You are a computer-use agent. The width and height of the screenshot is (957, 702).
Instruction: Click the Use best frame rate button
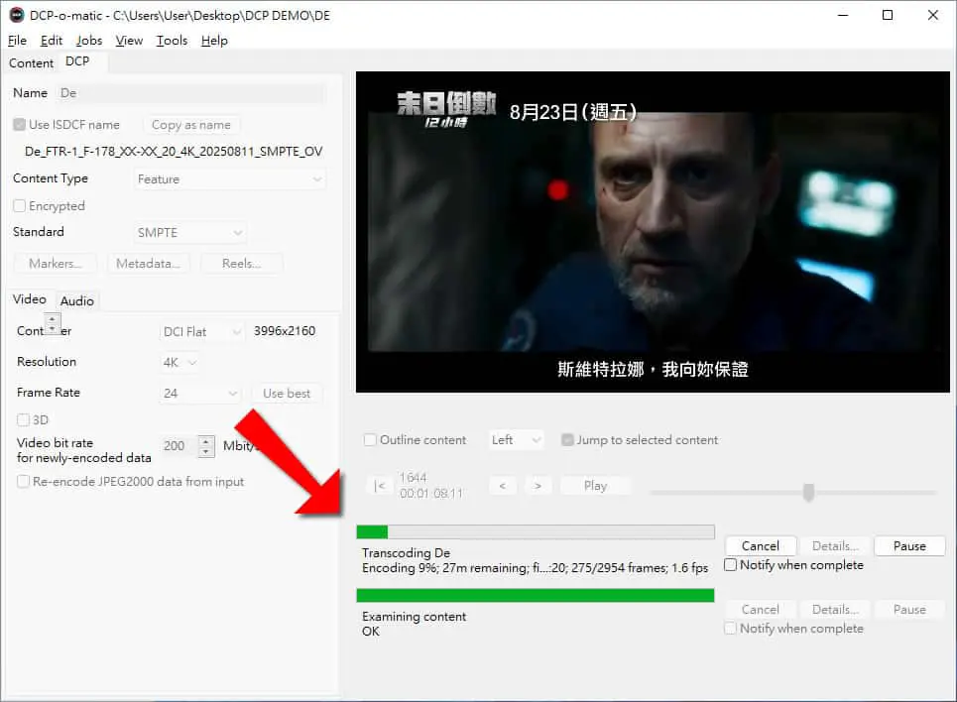pos(287,394)
